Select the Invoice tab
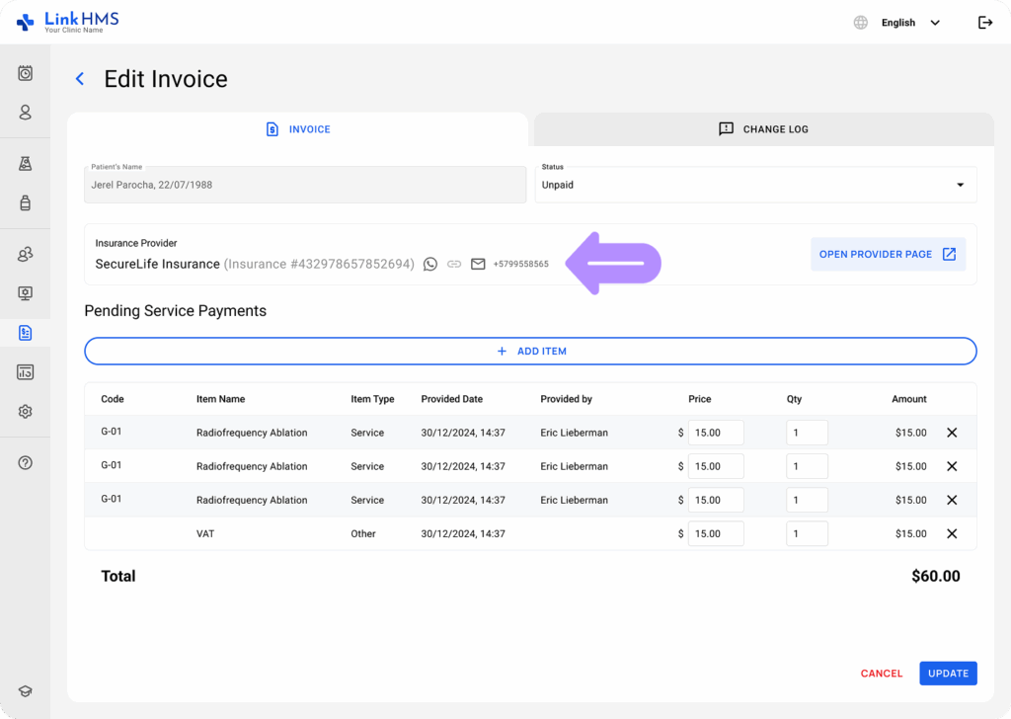 298,129
